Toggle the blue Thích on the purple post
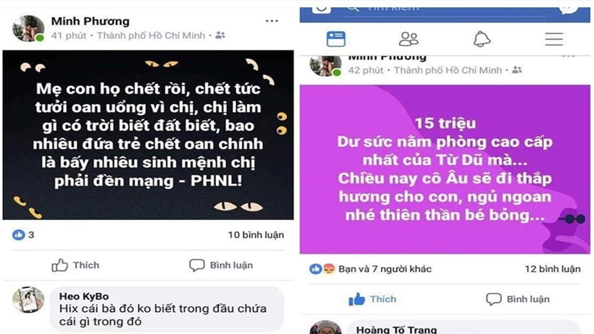 [372, 299]
